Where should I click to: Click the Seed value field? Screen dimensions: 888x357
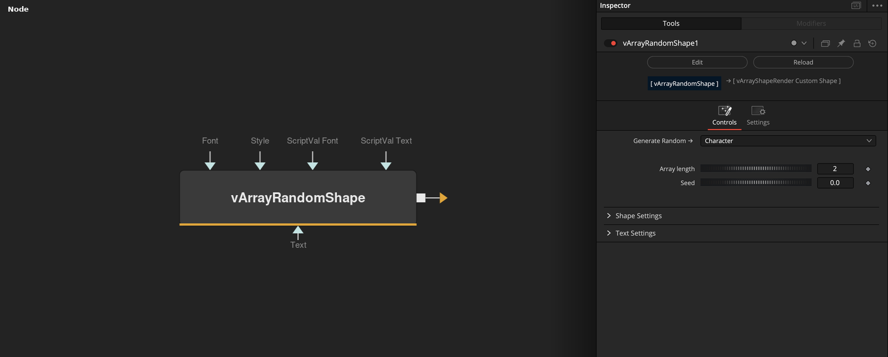[x=835, y=182]
